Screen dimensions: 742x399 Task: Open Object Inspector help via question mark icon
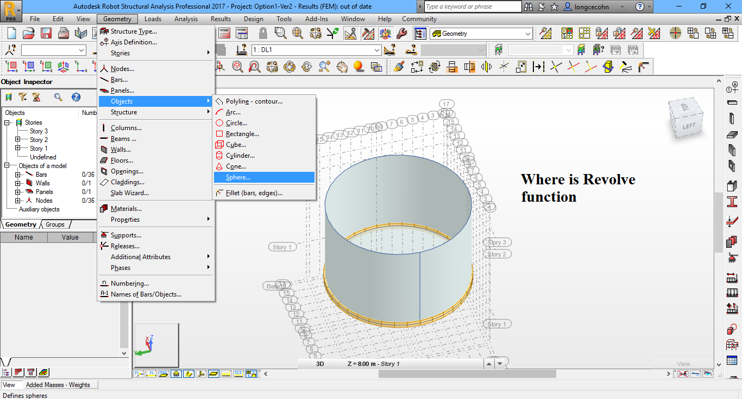tap(76, 97)
